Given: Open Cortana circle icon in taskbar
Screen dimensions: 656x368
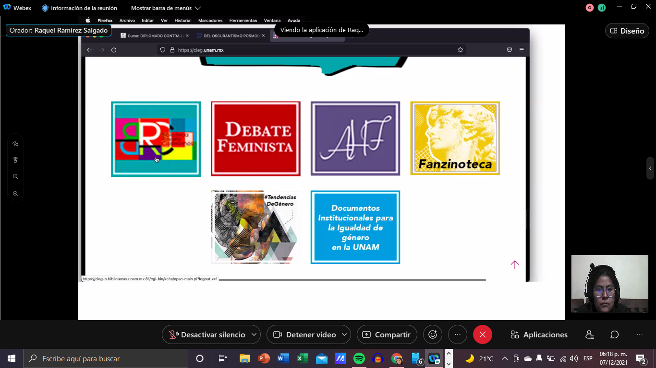Looking at the screenshot, I should pyautogui.click(x=200, y=358).
